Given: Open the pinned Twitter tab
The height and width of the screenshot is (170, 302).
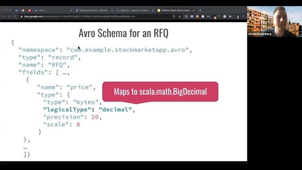Looking at the screenshot, I should coord(17,10).
